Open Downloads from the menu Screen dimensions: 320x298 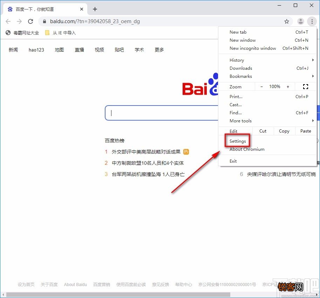point(267,68)
